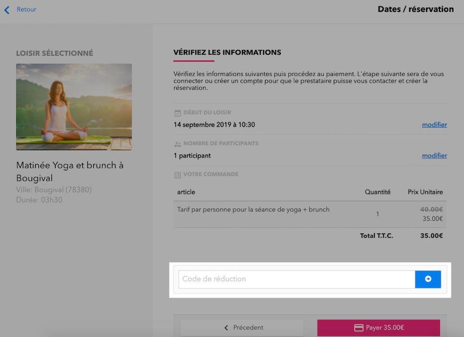Click the Total T.T.C. amount 35.00€

tap(431, 236)
